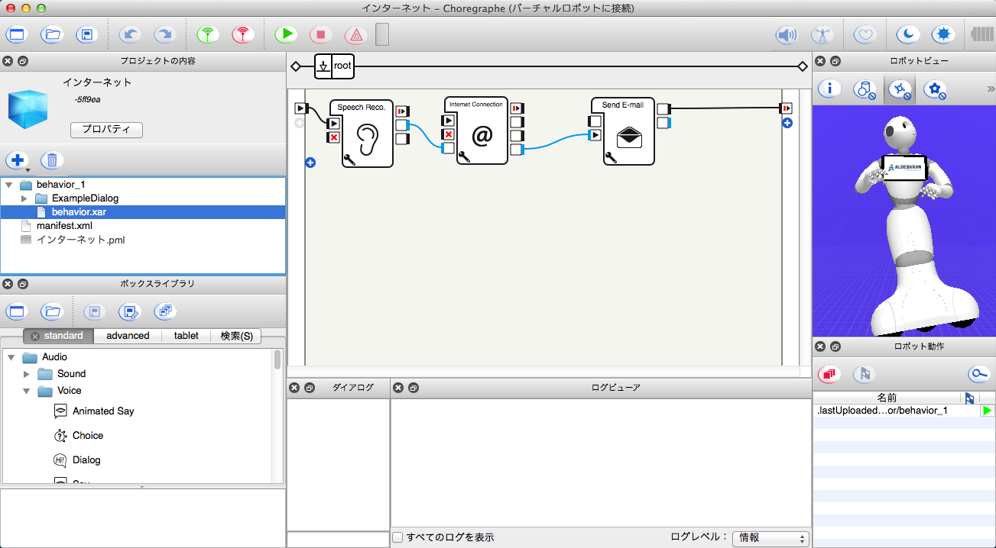The image size is (996, 548).
Task: Collapse the Audio library folder
Action: pyautogui.click(x=11, y=357)
